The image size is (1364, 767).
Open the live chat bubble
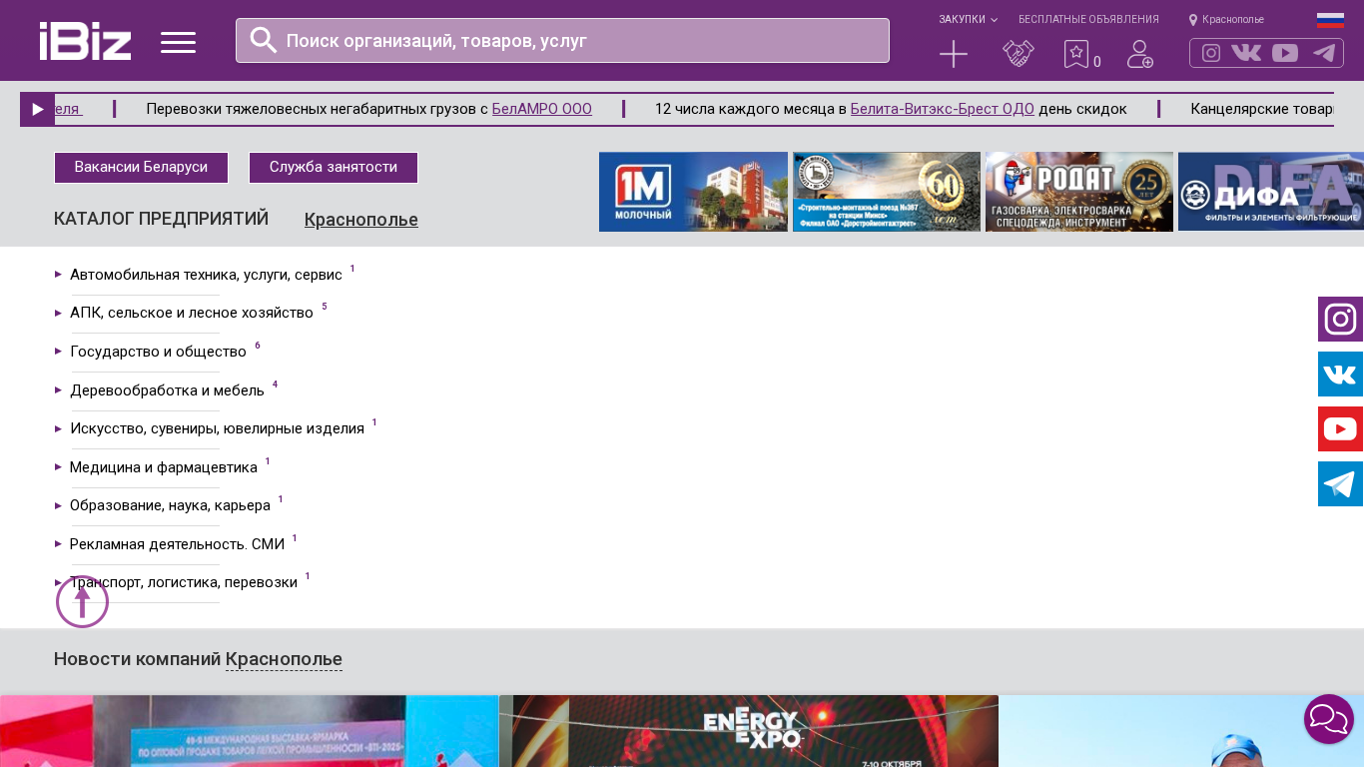coord(1329,719)
